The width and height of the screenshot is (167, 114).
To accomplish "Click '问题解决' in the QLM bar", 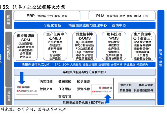I will [x=142, y=64].
